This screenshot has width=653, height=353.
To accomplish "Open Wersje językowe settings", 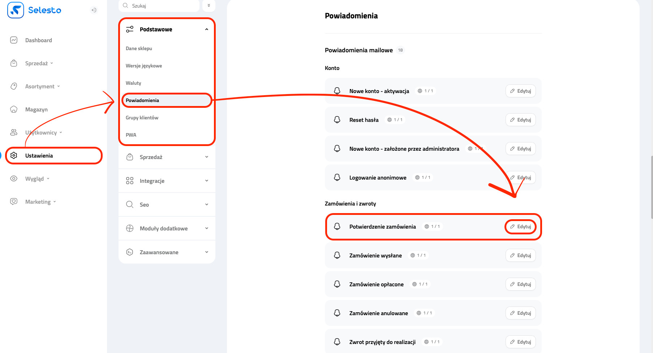I will coord(144,66).
